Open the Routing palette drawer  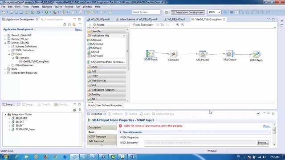(106, 95)
